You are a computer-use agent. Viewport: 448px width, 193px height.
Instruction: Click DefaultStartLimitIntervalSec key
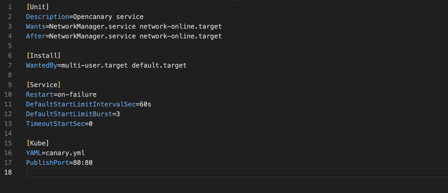[81, 104]
